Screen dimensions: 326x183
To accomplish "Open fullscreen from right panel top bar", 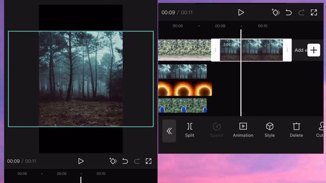I will click(314, 12).
